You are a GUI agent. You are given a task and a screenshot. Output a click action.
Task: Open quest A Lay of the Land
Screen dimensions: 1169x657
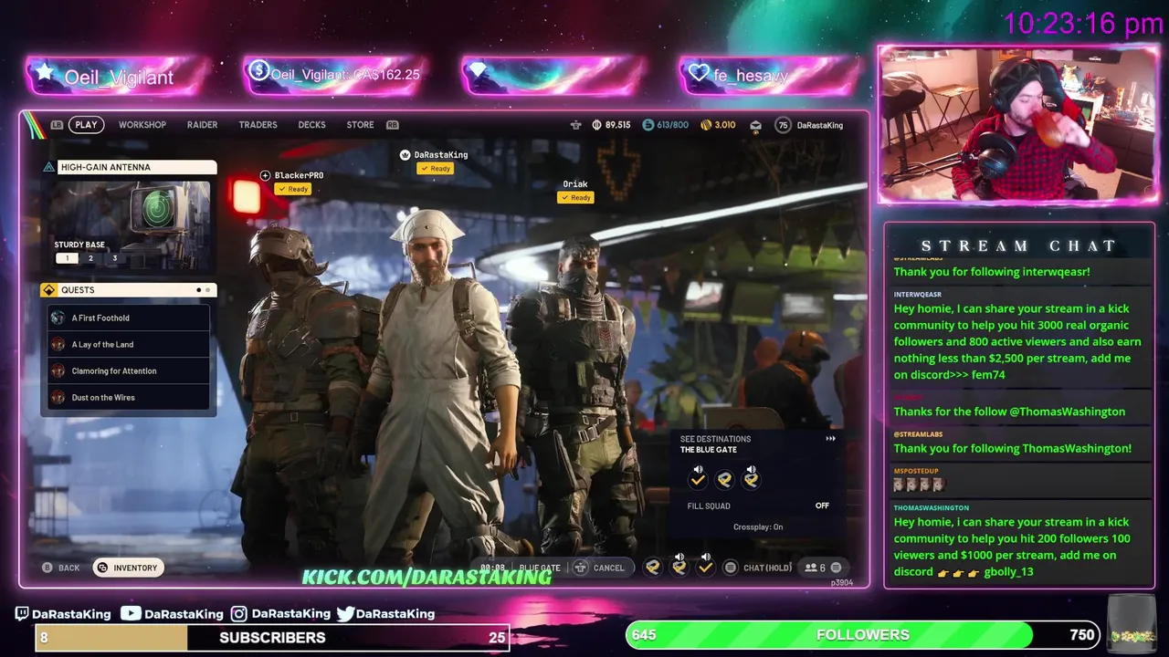click(129, 344)
